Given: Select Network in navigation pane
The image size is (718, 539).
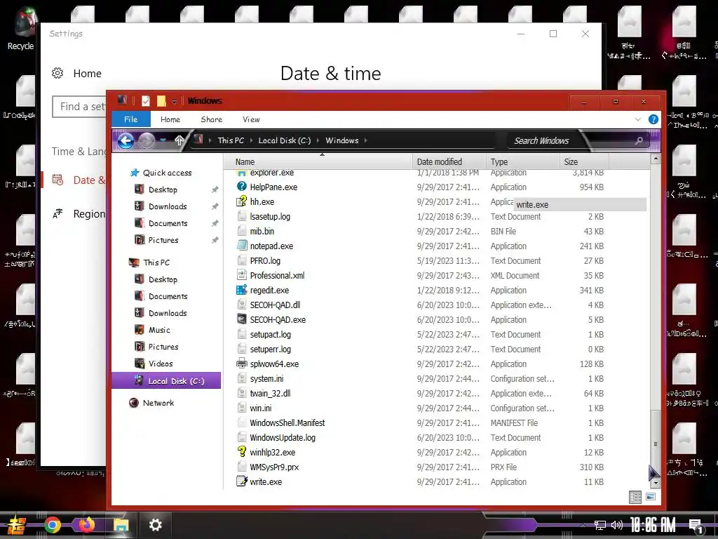Looking at the screenshot, I should click(158, 403).
